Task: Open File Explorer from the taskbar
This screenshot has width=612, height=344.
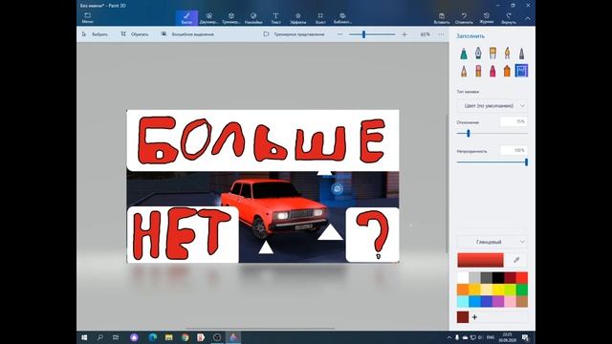Action: coord(168,337)
